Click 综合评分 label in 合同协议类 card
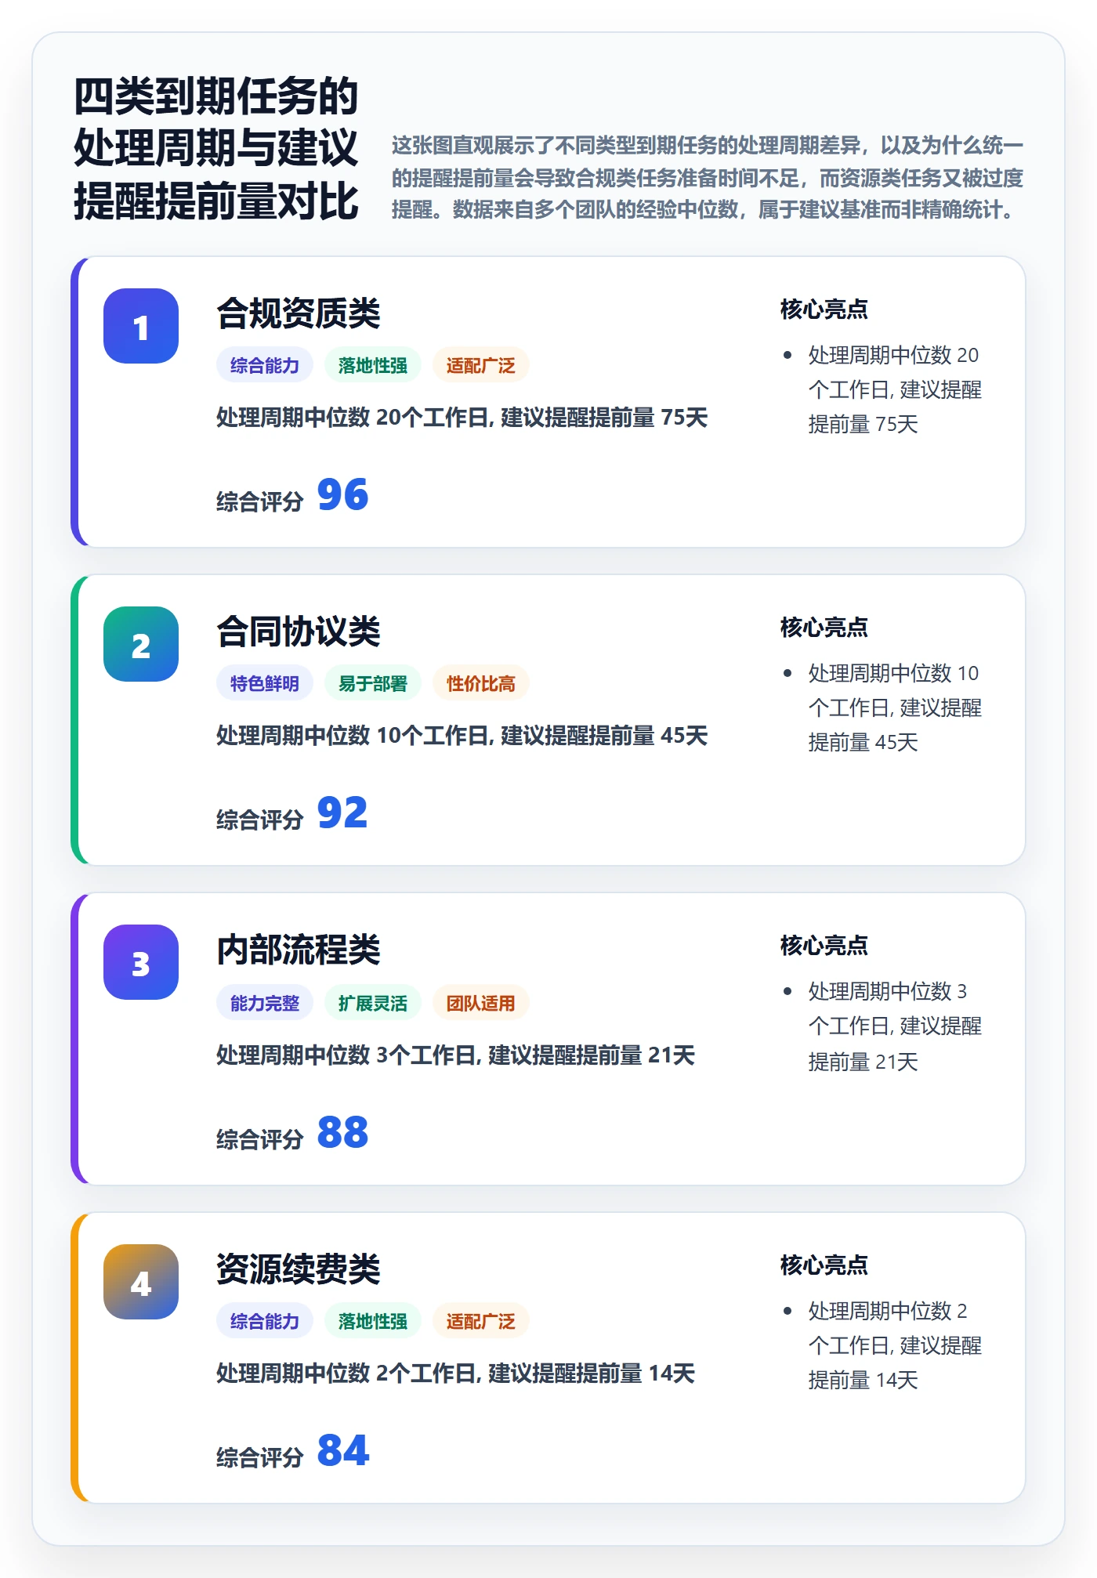The height and width of the screenshot is (1578, 1097). (260, 820)
